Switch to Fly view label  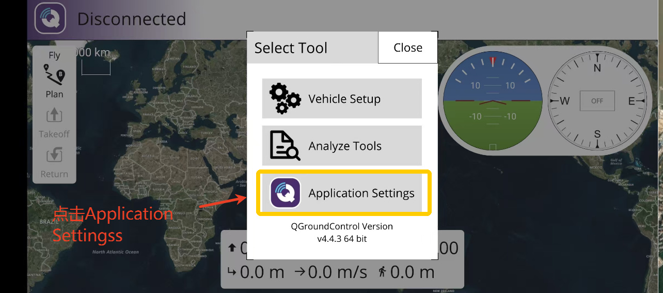click(x=54, y=55)
